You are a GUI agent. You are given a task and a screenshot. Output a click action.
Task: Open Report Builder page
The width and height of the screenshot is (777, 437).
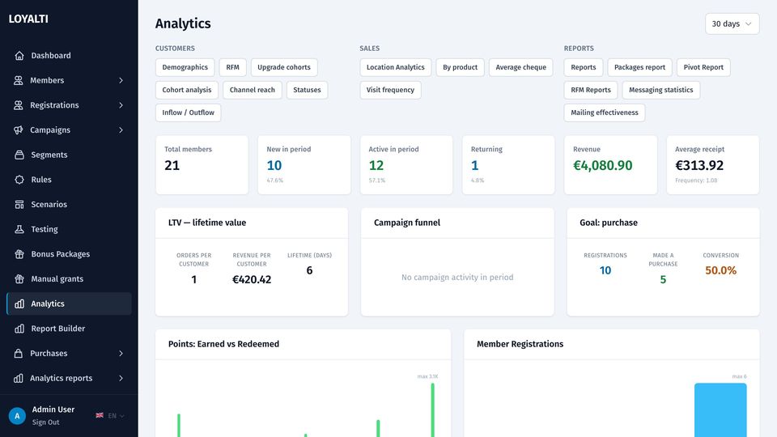point(69,329)
